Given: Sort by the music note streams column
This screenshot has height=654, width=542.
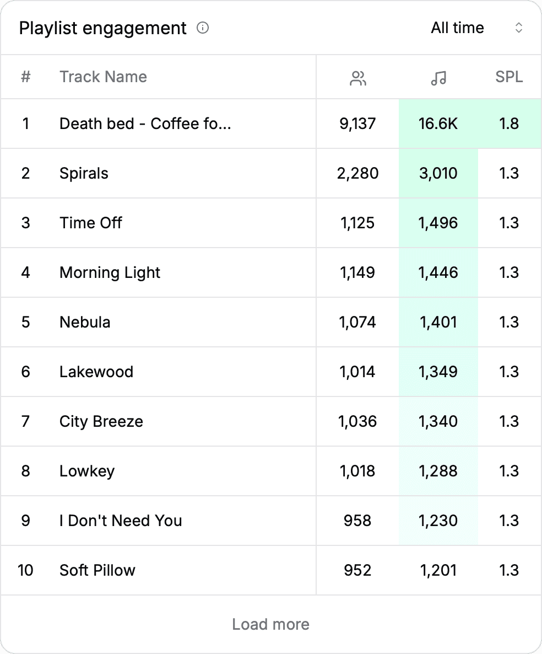Looking at the screenshot, I should tap(438, 78).
